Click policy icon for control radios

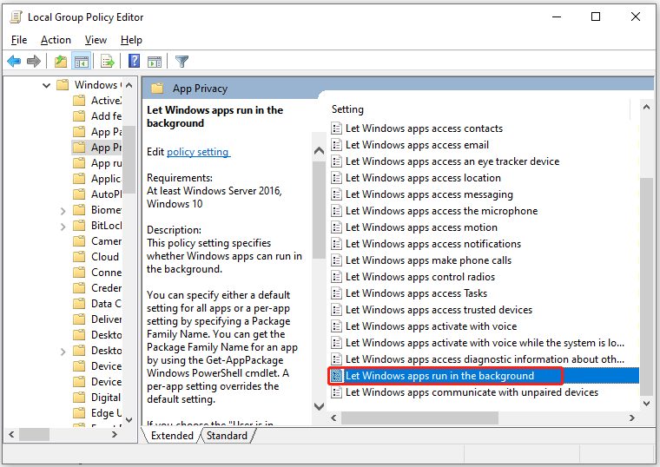tap(336, 277)
